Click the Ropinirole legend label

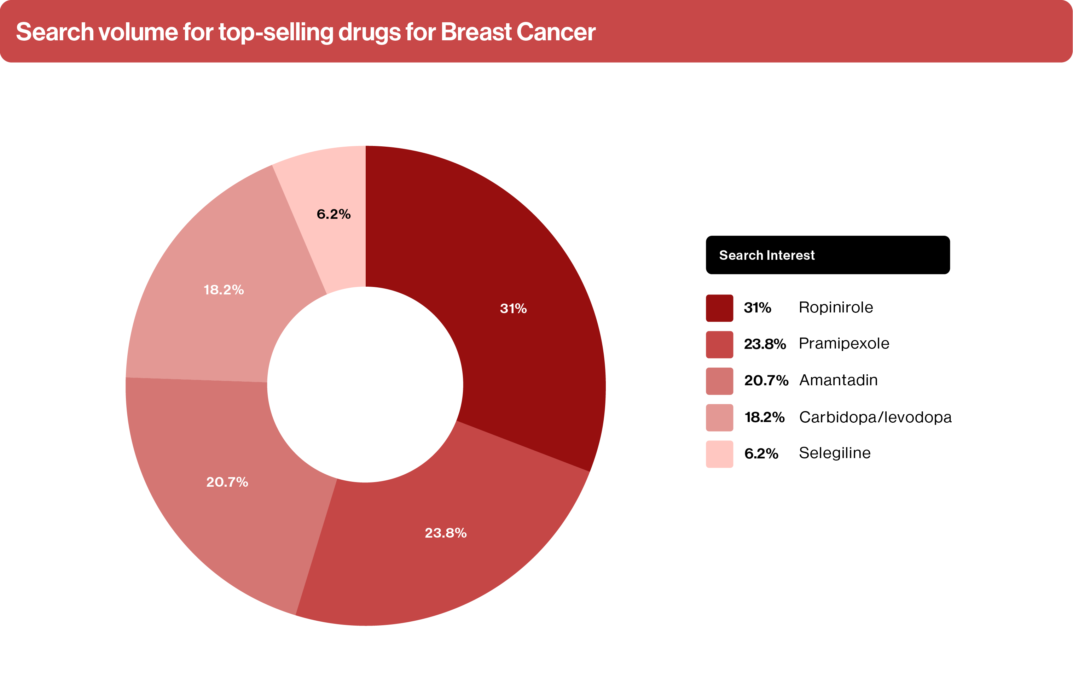835,307
